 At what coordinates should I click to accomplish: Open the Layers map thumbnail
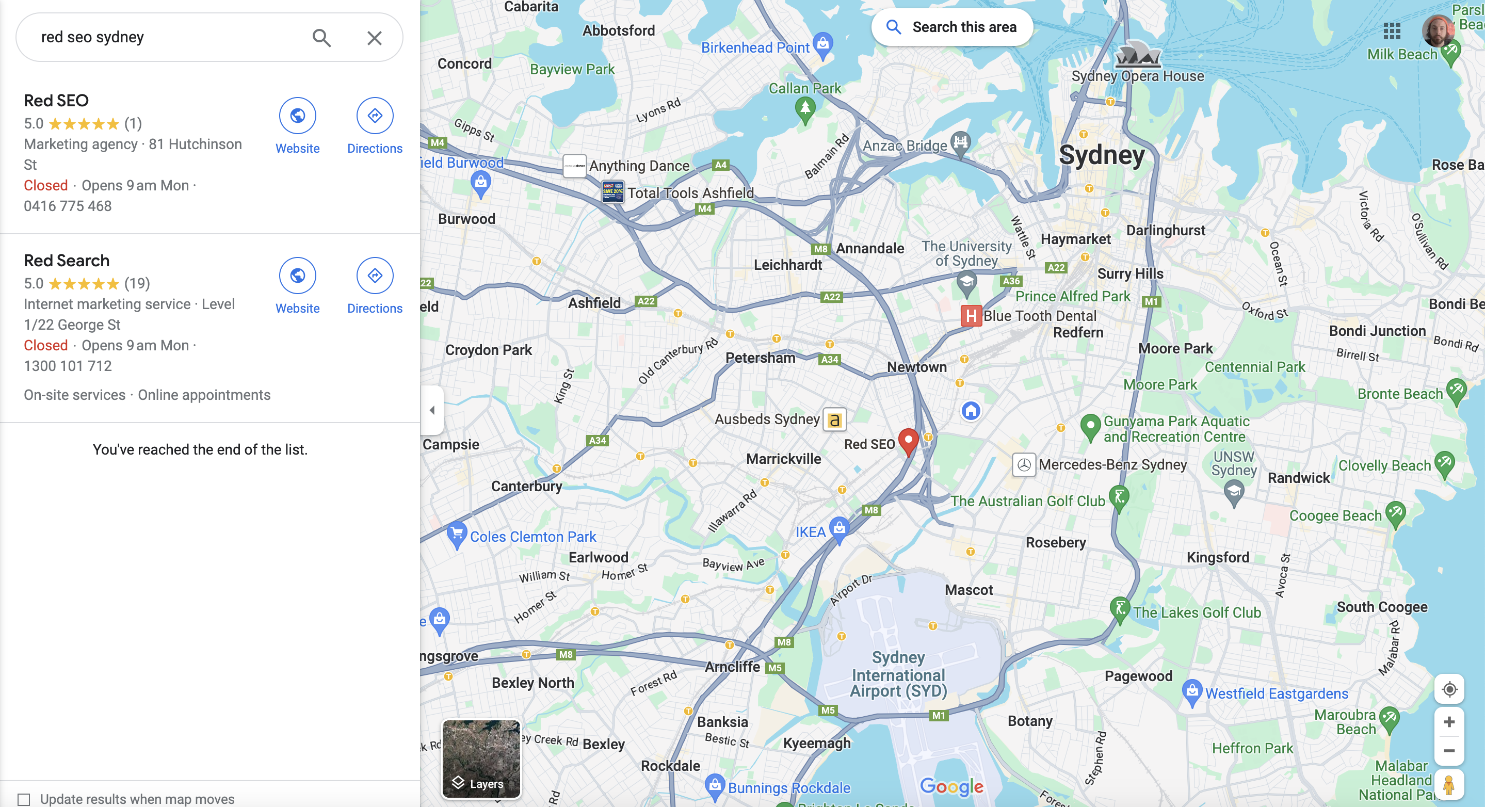(481, 758)
